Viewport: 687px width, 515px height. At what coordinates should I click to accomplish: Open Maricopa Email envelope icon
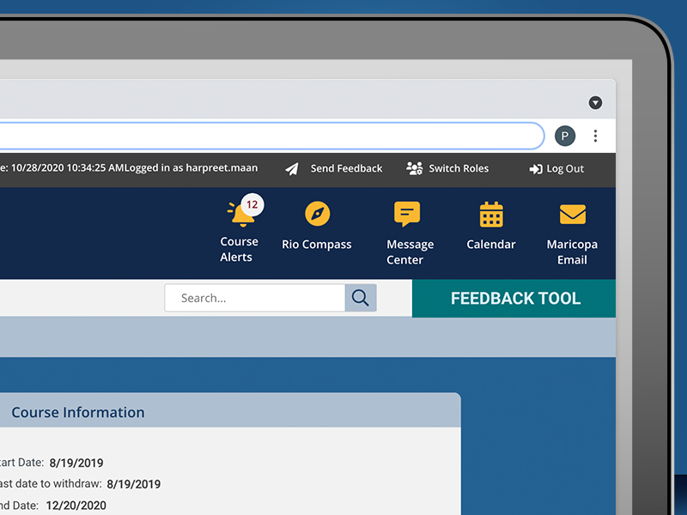coord(573,214)
